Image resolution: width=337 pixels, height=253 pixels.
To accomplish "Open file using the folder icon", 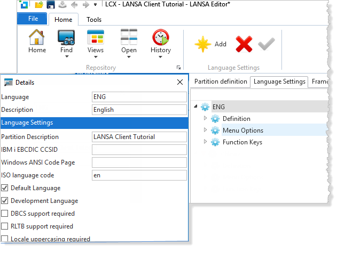I will click(x=39, y=4).
